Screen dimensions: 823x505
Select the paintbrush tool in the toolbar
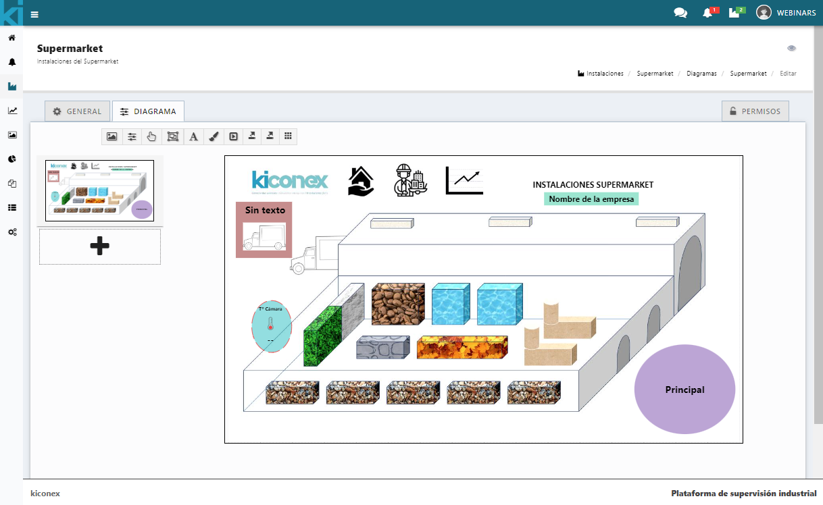(213, 136)
